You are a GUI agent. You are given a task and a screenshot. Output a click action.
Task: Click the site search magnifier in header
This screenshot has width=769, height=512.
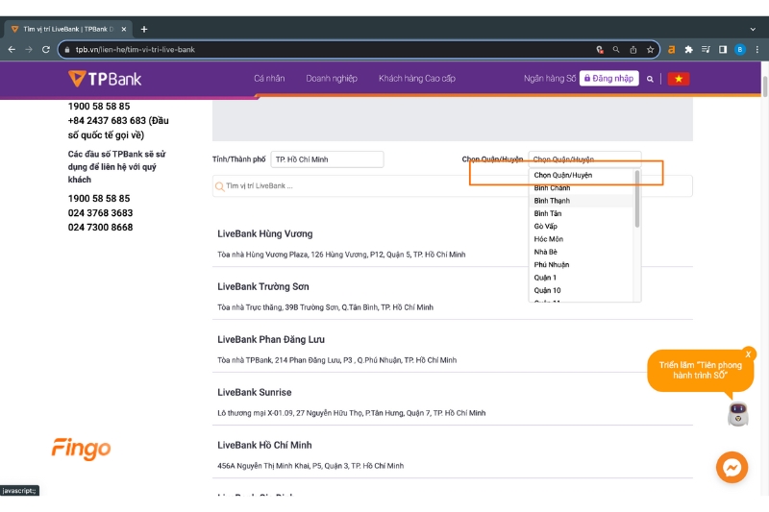(650, 79)
